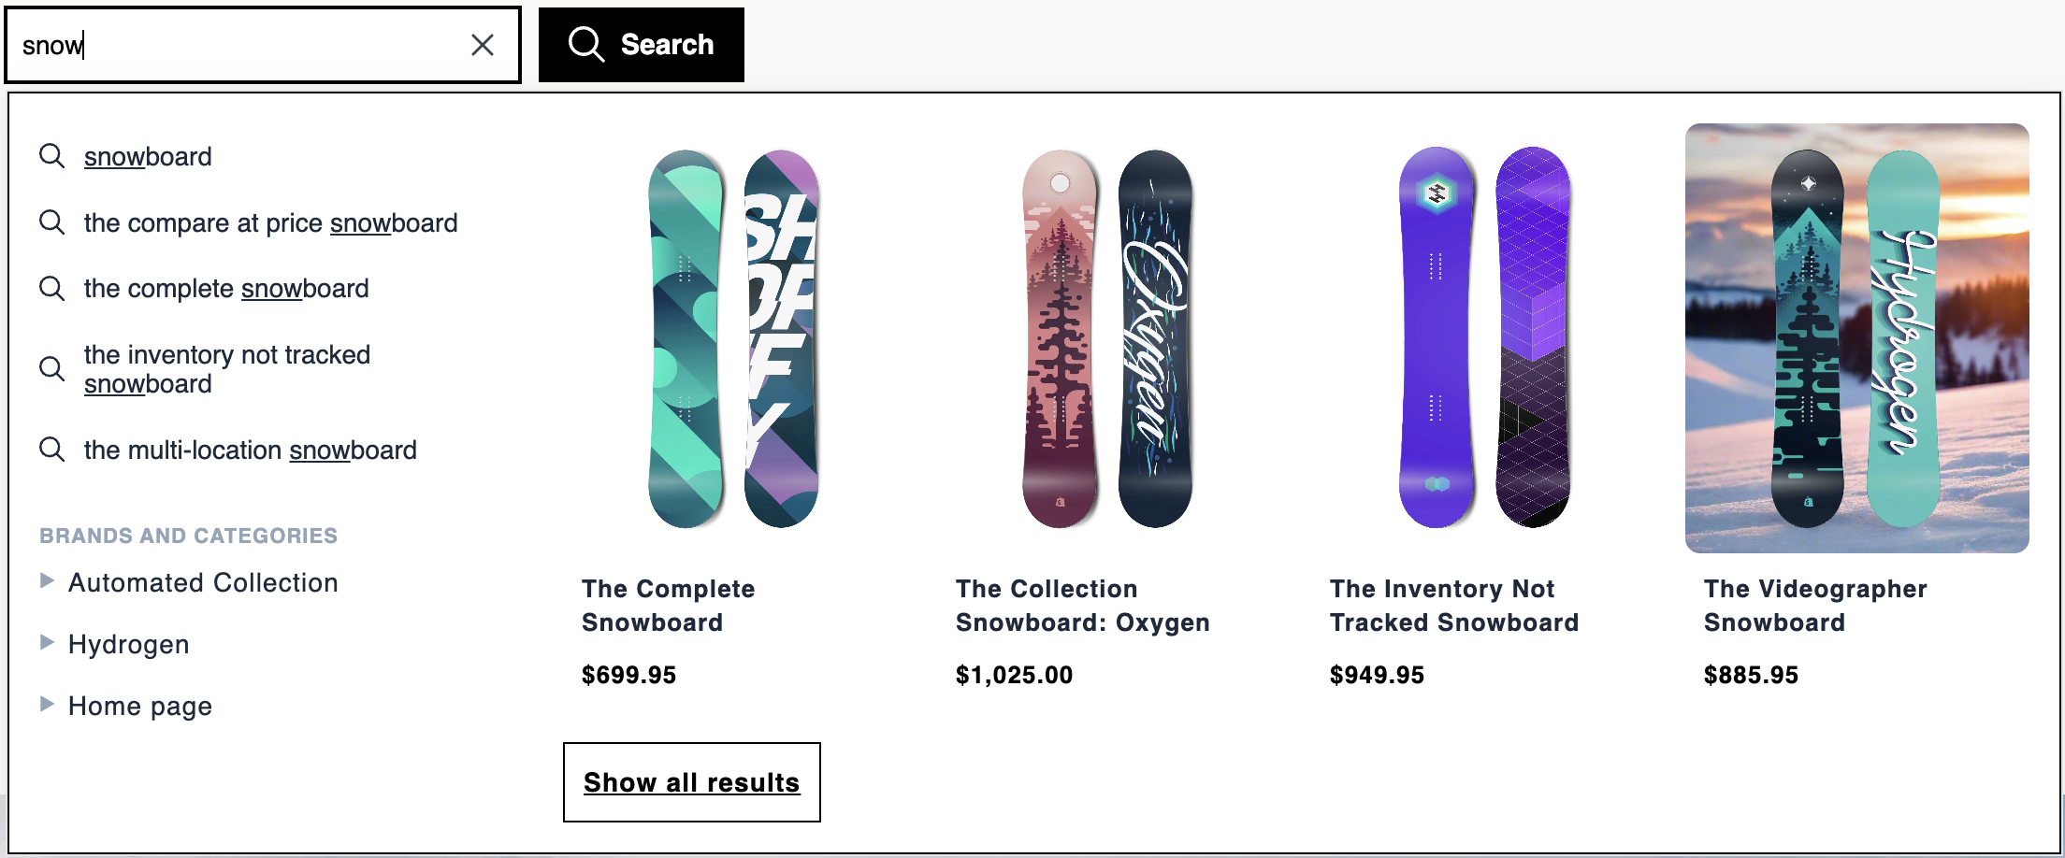Click the search icon beside "the compare at price snowboard"

coord(51,222)
